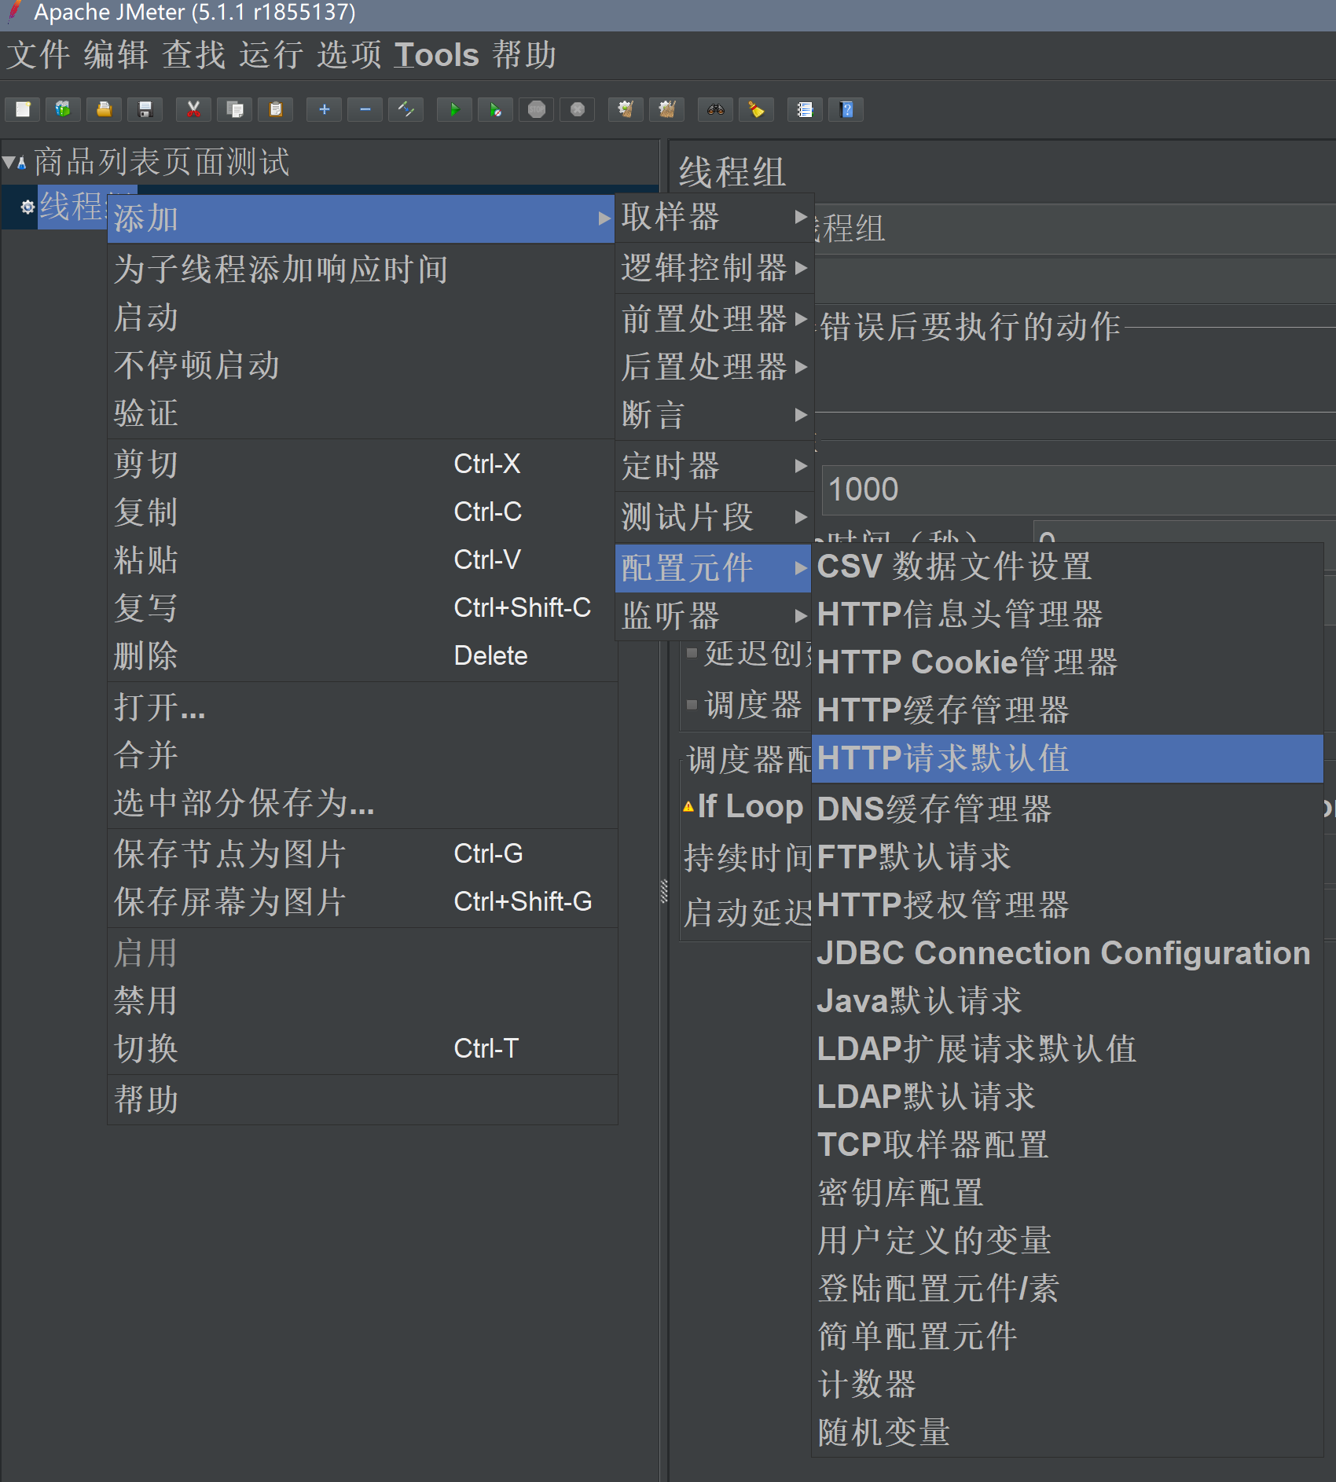Click the Save floppy disk icon

pos(145,109)
